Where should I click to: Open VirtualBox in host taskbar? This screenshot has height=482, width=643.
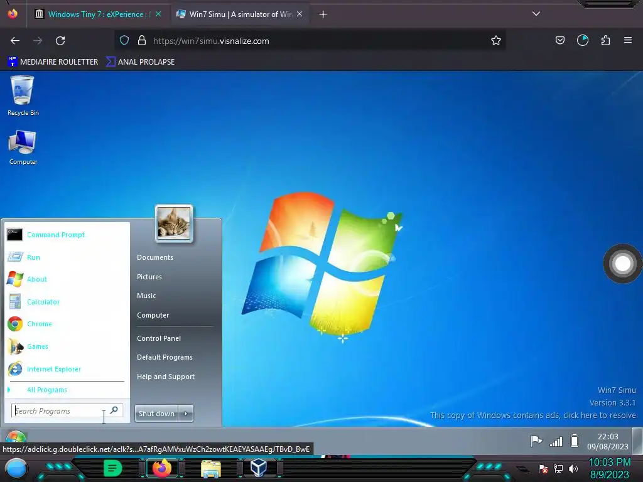(x=258, y=468)
